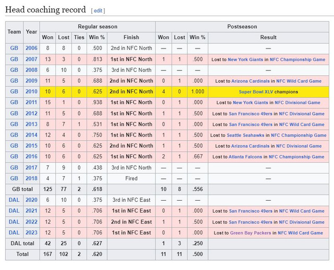The image size is (334, 270).
Task: Open the 2010 season year link
Action: pos(31,92)
